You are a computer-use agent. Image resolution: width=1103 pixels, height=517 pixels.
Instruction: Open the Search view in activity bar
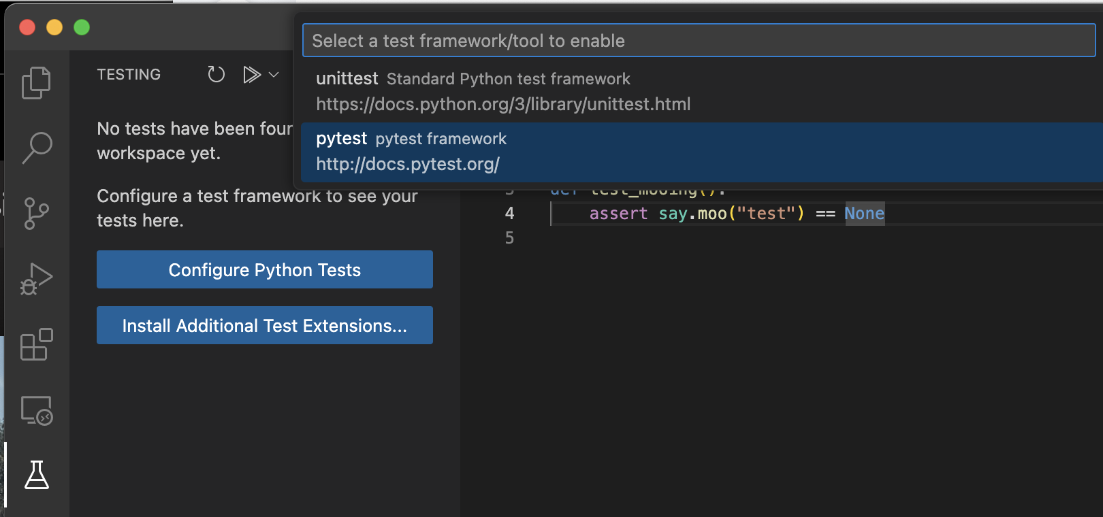click(x=37, y=148)
